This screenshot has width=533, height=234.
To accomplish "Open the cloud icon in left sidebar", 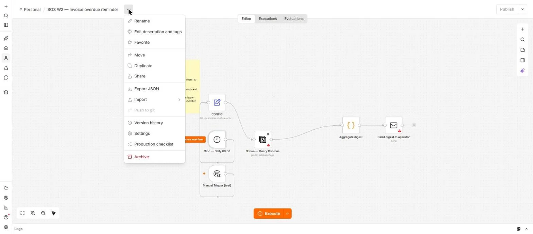I will pyautogui.click(x=6, y=188).
